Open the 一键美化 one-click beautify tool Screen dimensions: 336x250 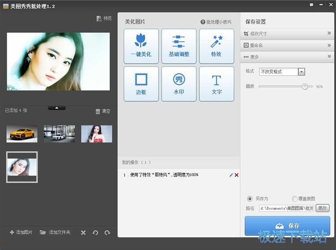(x=141, y=46)
